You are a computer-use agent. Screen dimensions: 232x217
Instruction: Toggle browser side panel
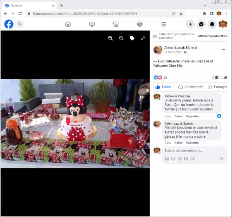[212, 13]
